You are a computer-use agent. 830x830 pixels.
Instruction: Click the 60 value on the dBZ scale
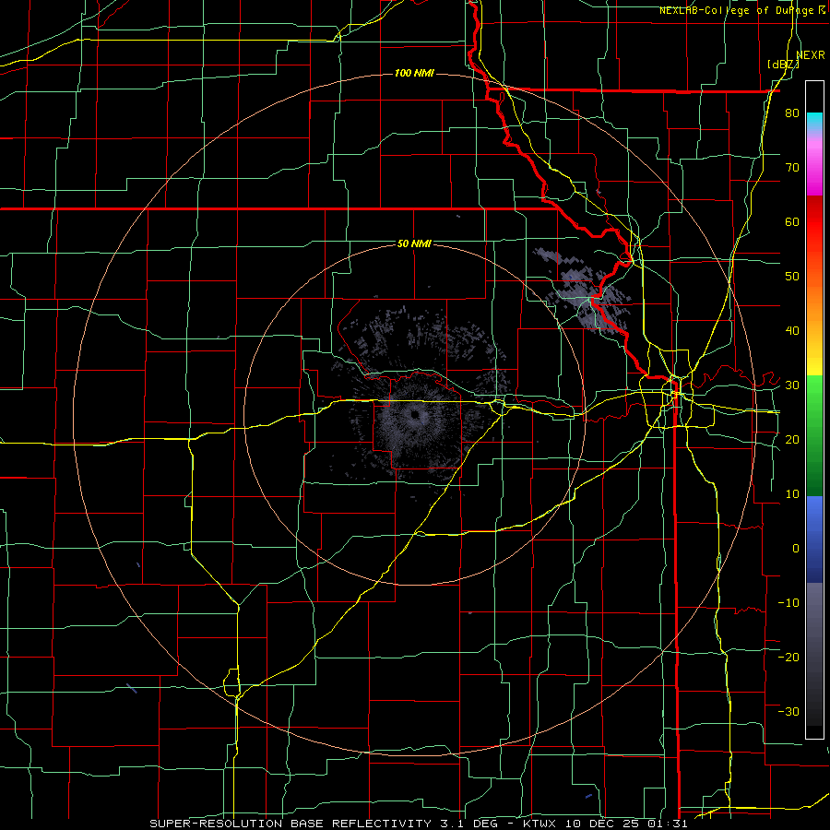pyautogui.click(x=792, y=221)
